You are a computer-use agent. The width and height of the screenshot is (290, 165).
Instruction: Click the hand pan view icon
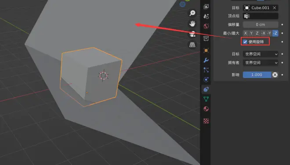click(192, 24)
